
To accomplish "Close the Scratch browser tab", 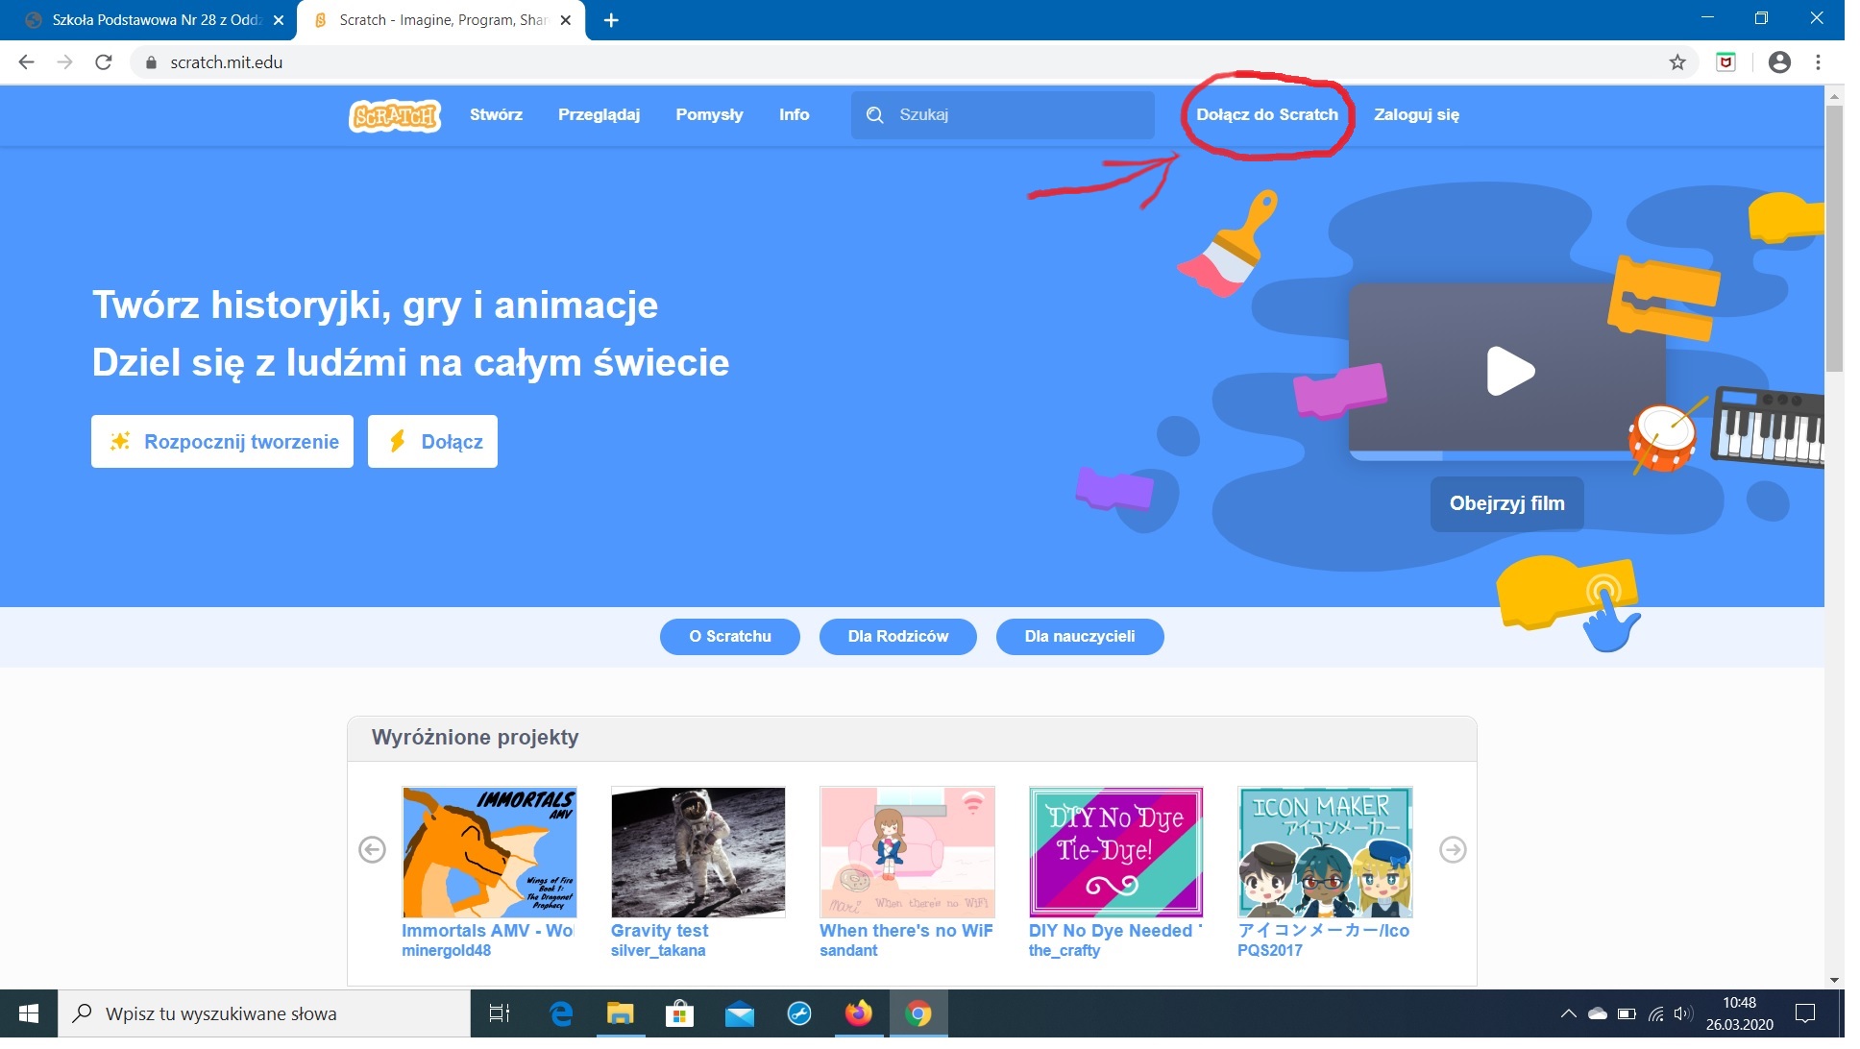I will click(565, 20).
